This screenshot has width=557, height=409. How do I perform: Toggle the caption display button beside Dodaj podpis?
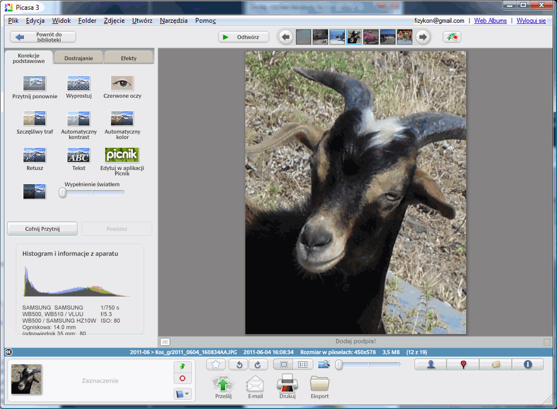pyautogui.click(x=165, y=342)
